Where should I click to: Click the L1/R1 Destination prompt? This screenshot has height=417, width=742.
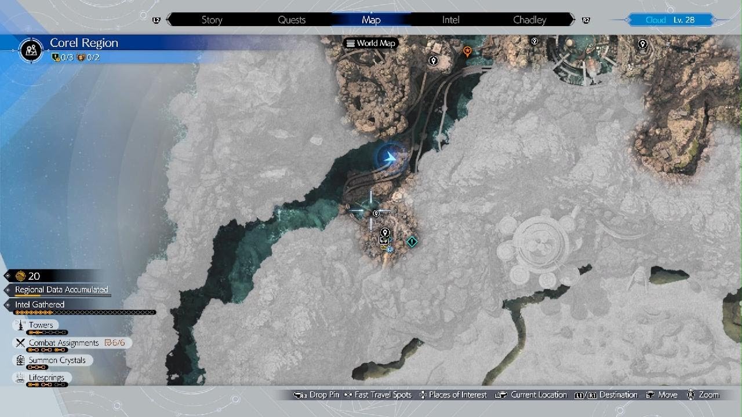coord(606,395)
